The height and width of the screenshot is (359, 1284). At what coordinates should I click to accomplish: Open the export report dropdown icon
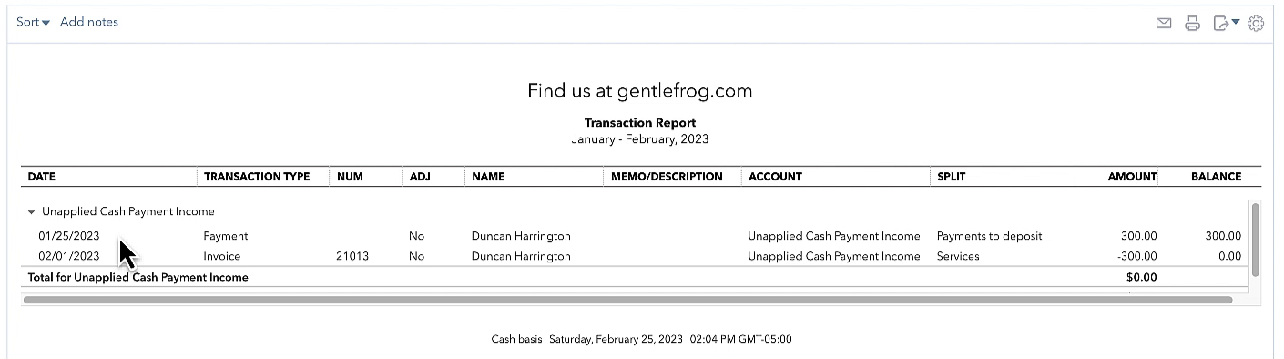tap(1226, 24)
